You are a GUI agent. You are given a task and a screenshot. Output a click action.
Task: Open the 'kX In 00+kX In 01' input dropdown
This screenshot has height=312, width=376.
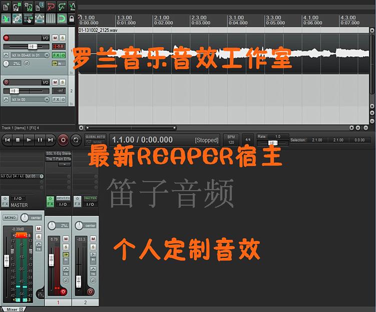30,55
